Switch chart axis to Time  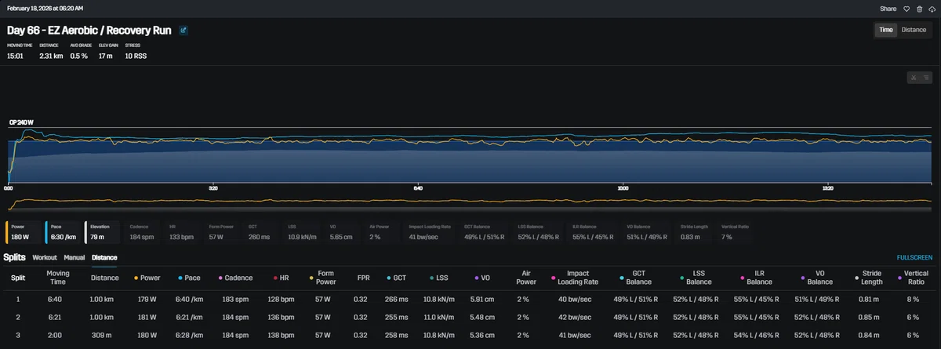(886, 30)
